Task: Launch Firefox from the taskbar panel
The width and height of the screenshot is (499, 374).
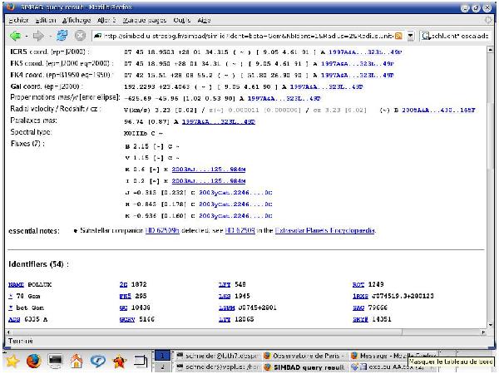Action: 34,362
